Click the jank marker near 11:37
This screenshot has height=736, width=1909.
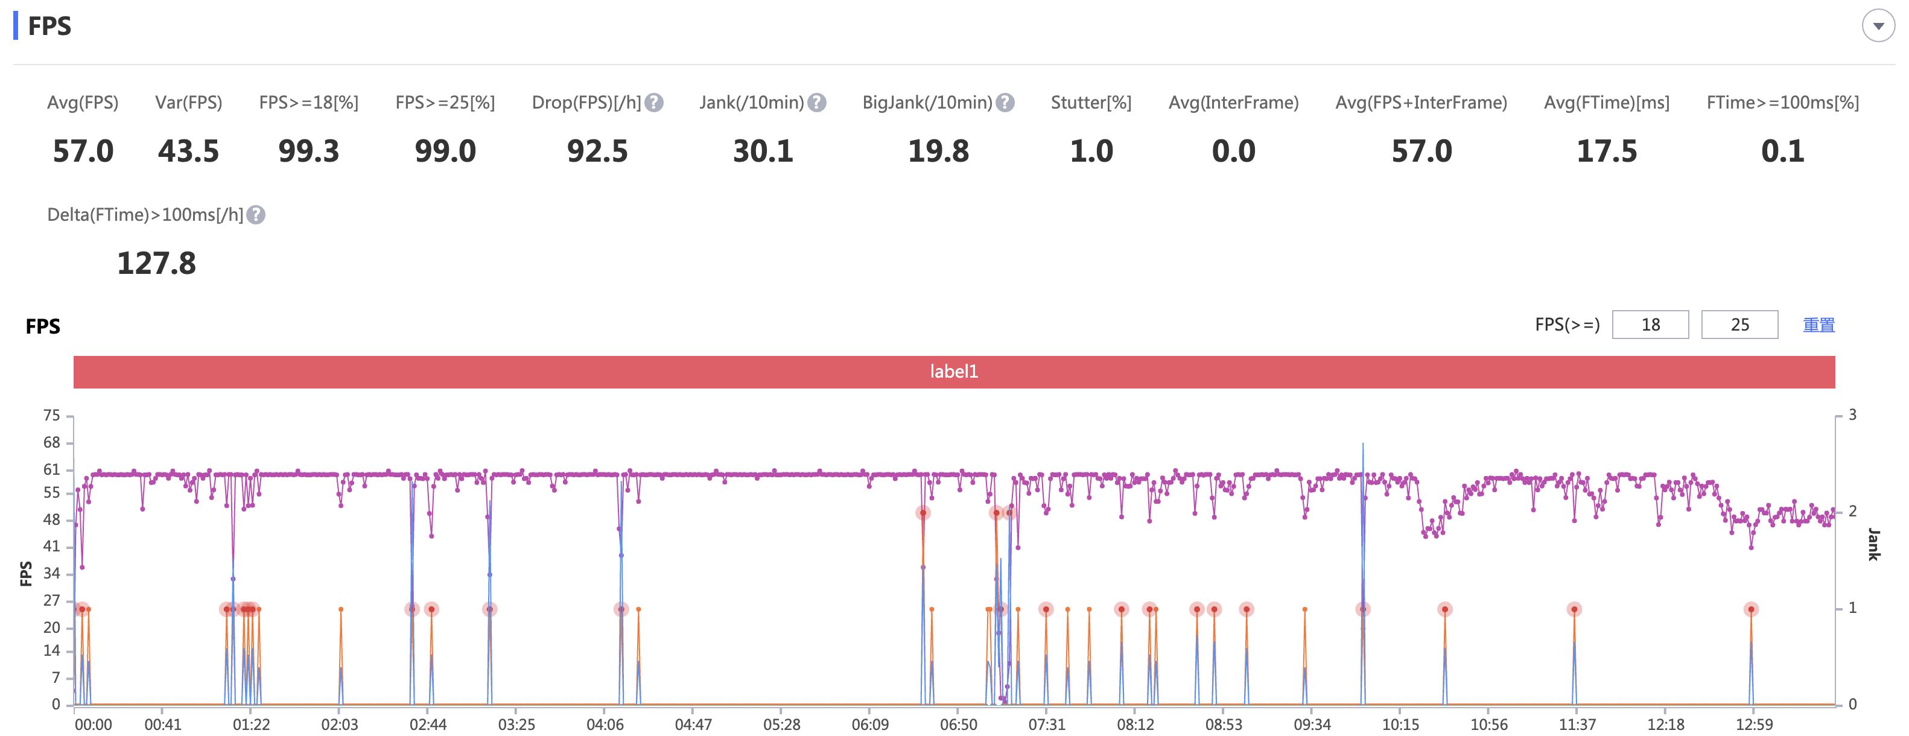pyautogui.click(x=1574, y=609)
